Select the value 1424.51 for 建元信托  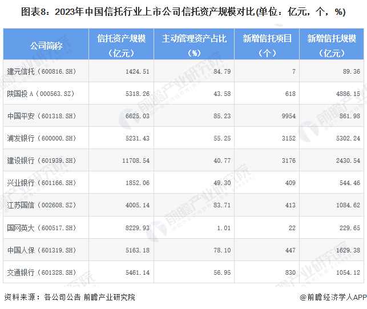pyautogui.click(x=138, y=71)
